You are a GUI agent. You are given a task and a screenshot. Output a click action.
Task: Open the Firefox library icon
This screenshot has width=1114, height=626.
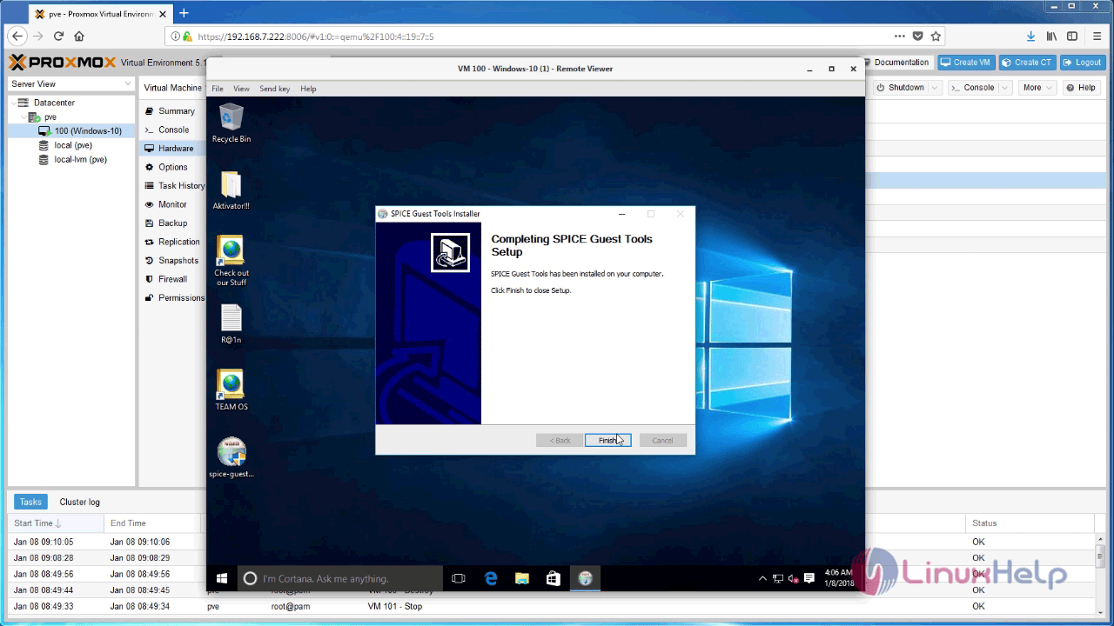[x=1052, y=37]
